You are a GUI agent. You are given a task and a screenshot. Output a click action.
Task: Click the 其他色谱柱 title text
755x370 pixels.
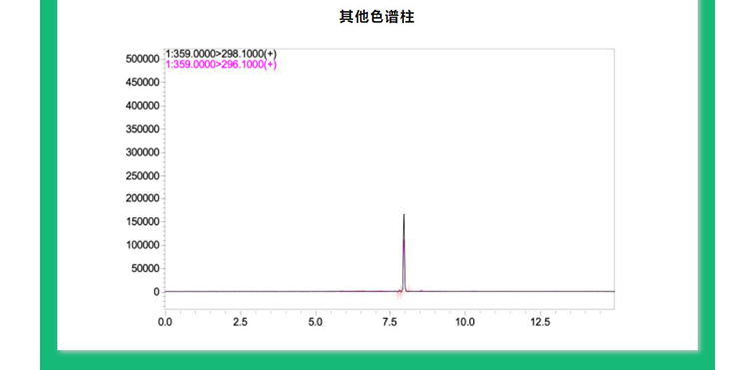(x=377, y=17)
